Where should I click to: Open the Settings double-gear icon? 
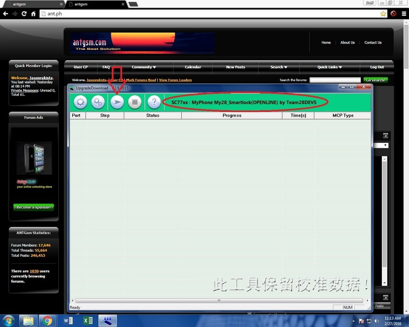pos(98,102)
